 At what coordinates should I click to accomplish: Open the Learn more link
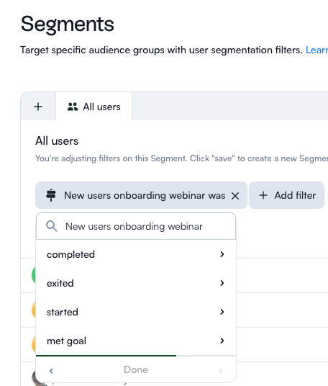(x=316, y=50)
